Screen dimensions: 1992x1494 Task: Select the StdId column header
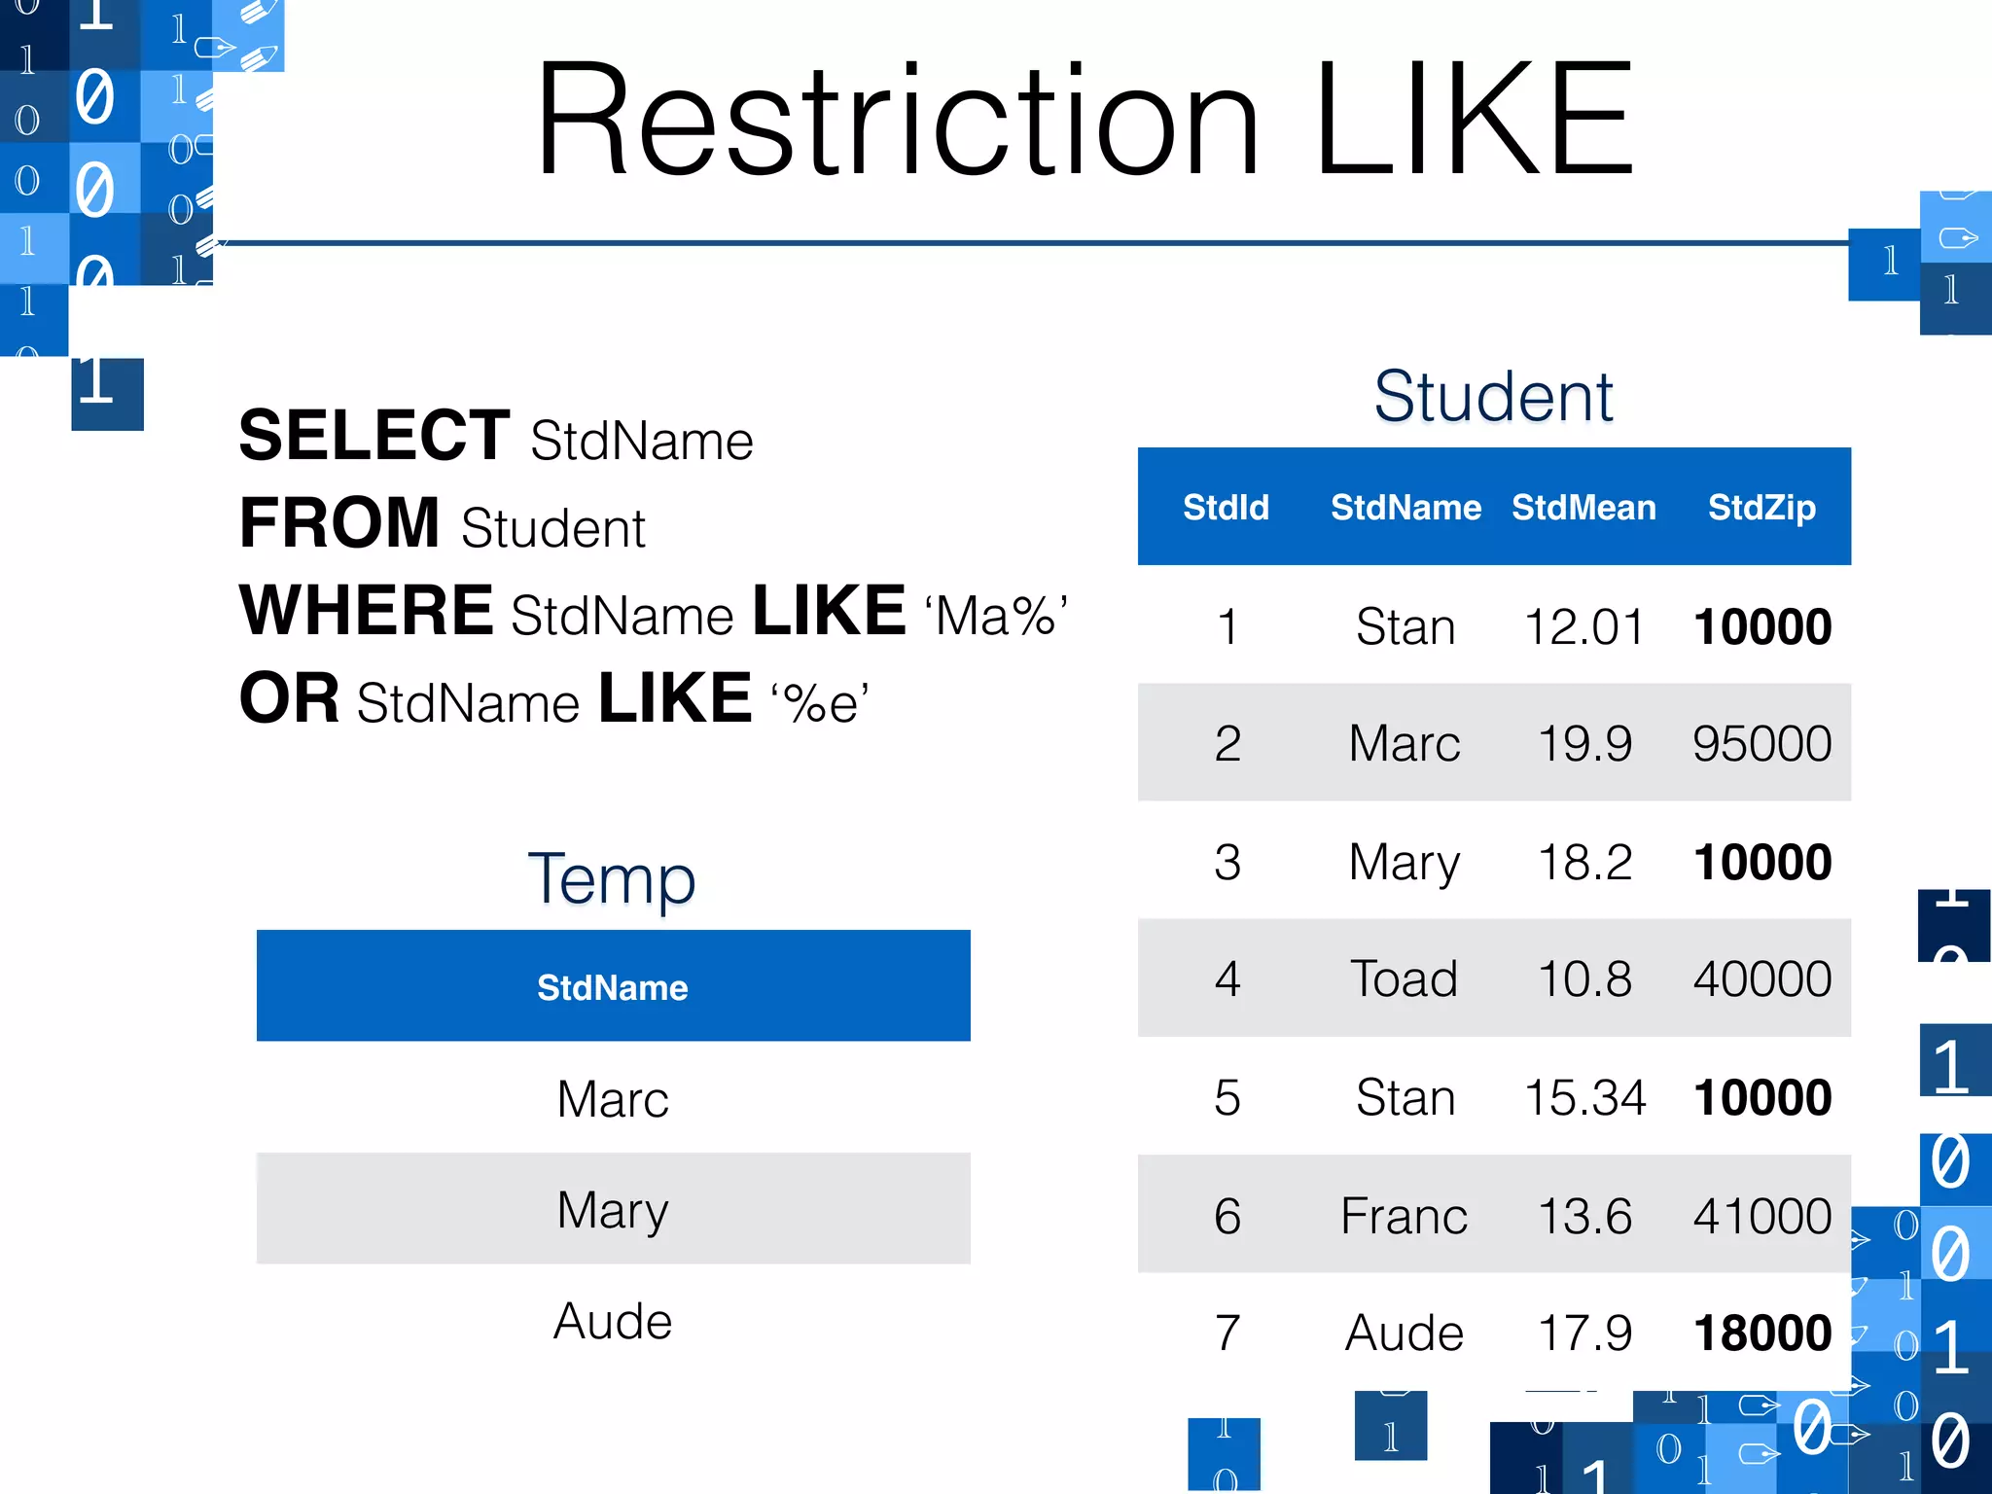(1226, 507)
